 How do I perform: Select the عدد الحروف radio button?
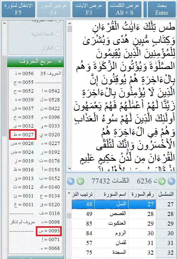click(x=58, y=21)
